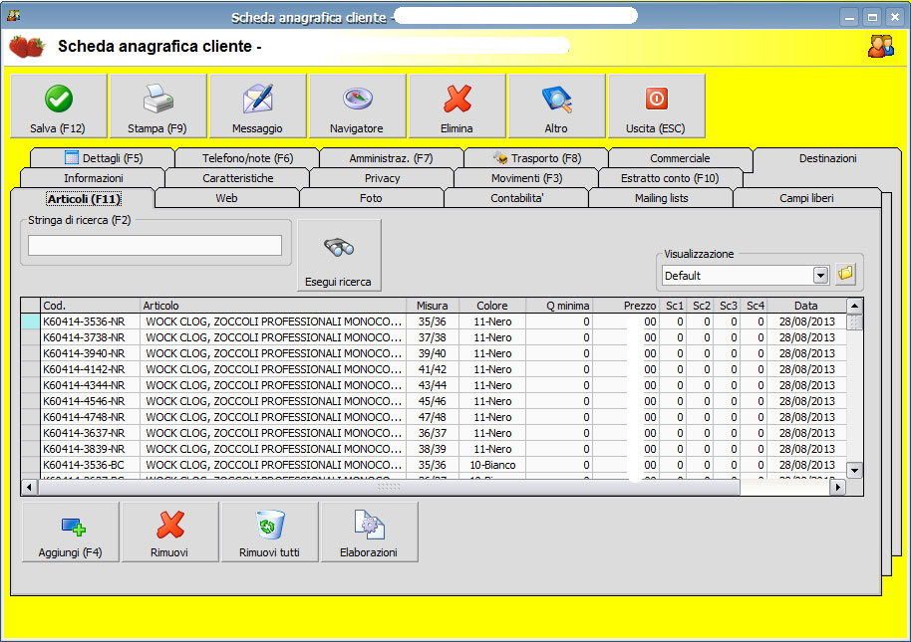Open the Messaggio envelope button
The image size is (911, 642).
[257, 106]
